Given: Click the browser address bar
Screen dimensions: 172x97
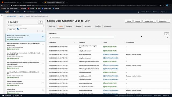Looking at the screenshot, I should click(x=85, y=5).
